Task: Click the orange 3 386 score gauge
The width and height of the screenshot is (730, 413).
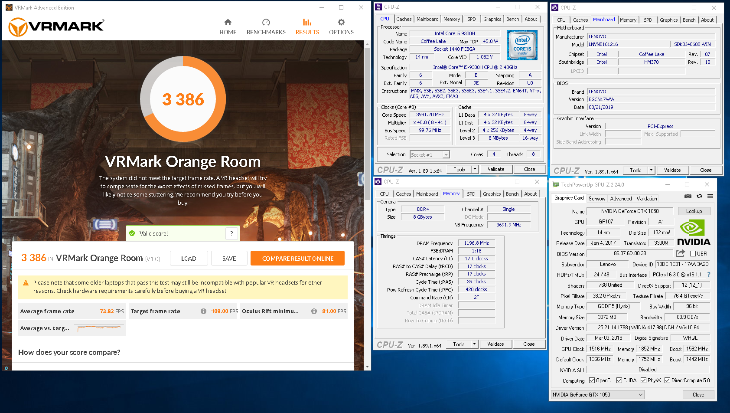Action: [183, 99]
